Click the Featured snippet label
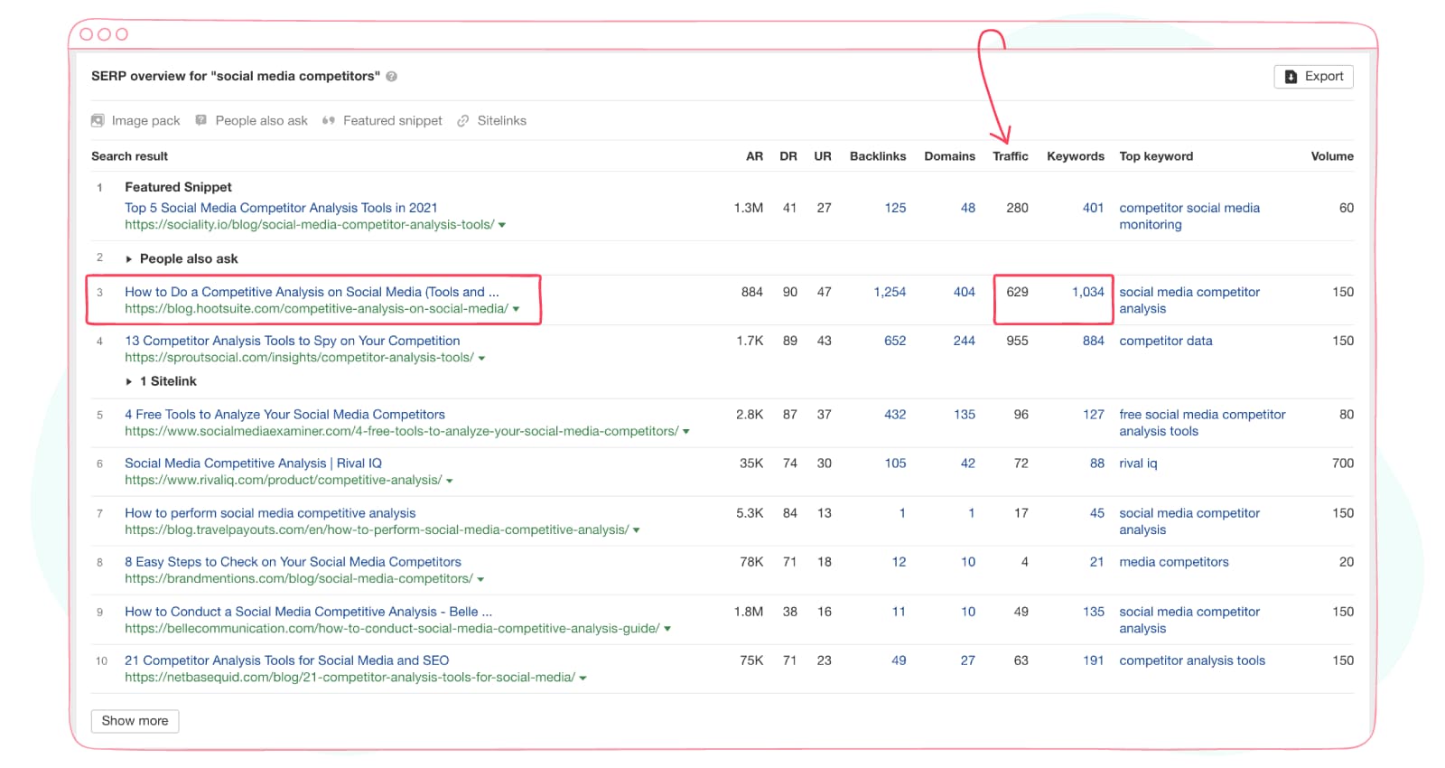The width and height of the screenshot is (1445, 768). pos(393,121)
